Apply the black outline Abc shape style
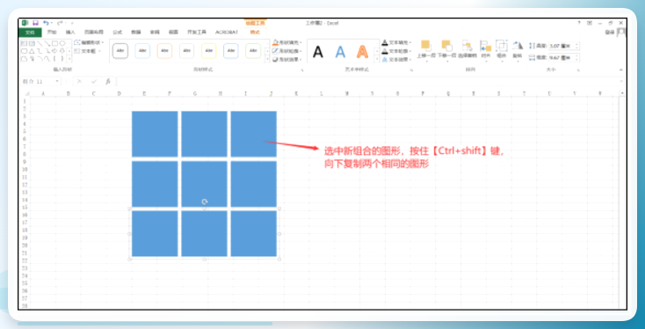The width and height of the screenshot is (645, 329). [x=120, y=51]
